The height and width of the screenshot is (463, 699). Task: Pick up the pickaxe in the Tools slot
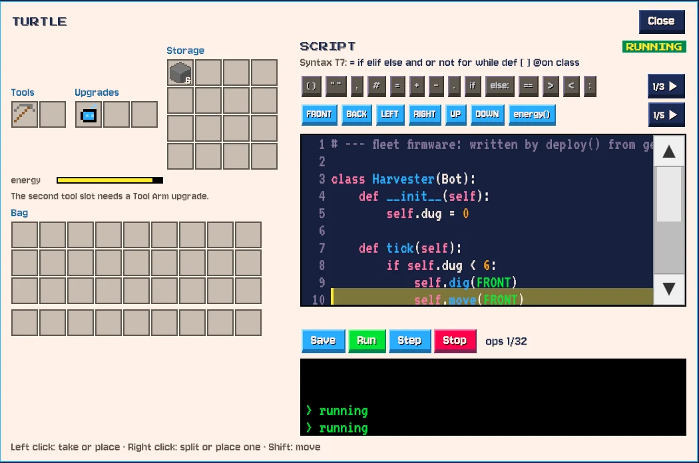point(25,114)
